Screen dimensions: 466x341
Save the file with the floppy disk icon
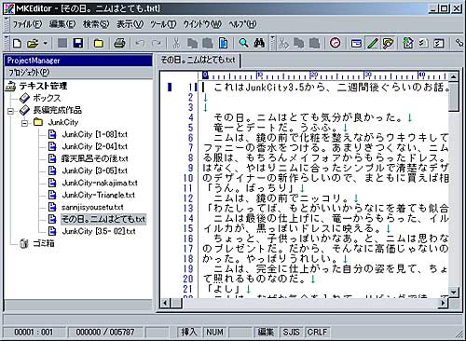coord(78,43)
